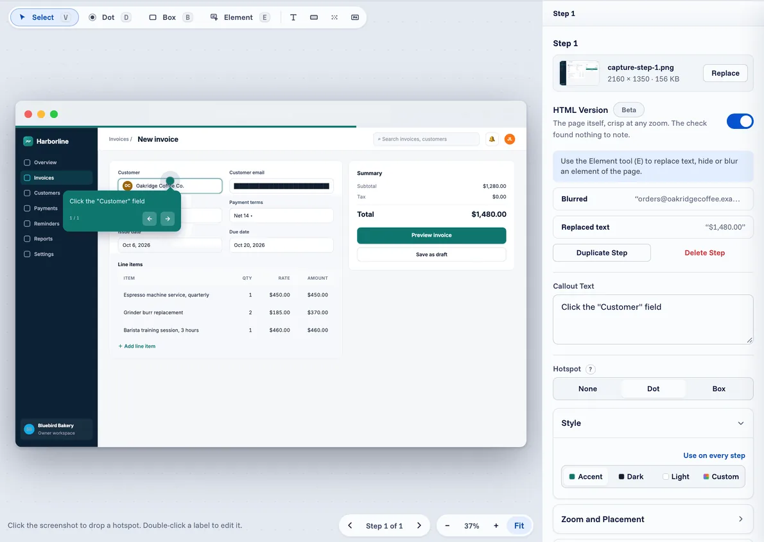Collapse the Style section

[653, 423]
